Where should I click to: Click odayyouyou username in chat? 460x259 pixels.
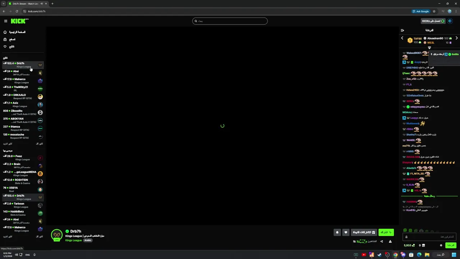(x=418, y=107)
